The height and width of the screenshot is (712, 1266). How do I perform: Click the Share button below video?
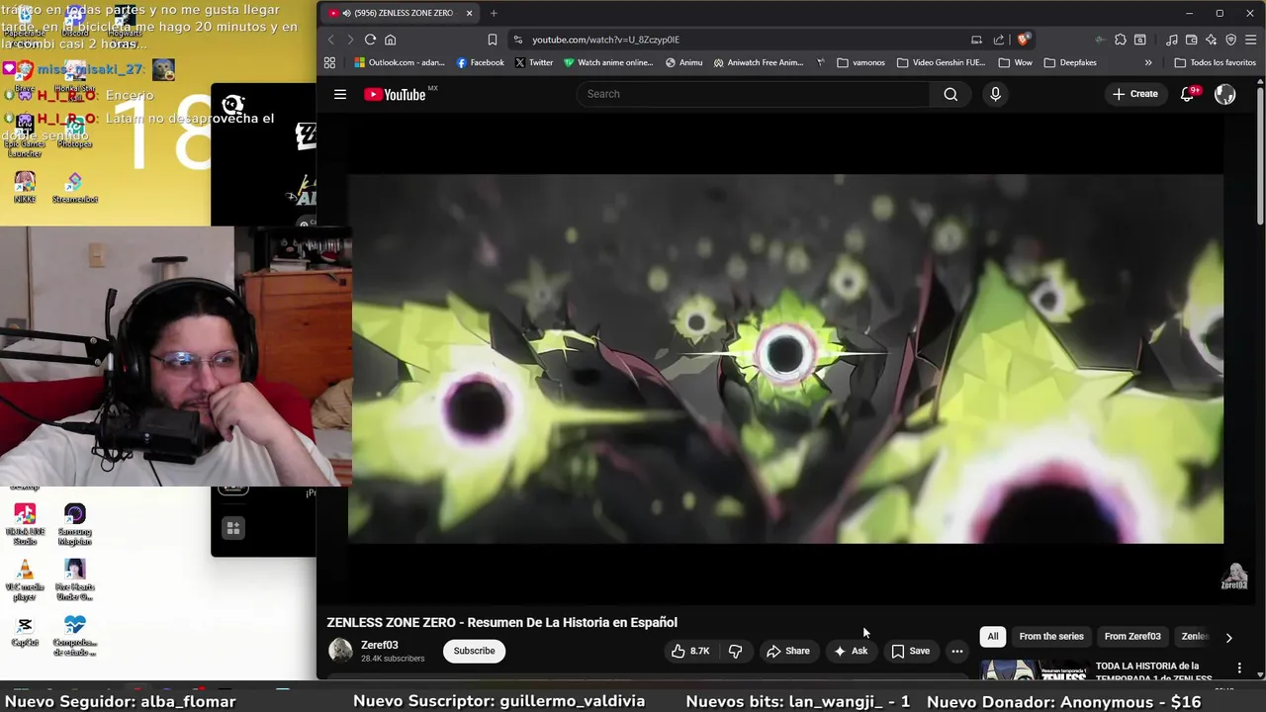(x=787, y=651)
